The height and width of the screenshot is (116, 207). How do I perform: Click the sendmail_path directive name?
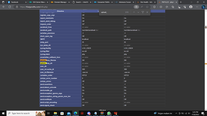[46, 30]
